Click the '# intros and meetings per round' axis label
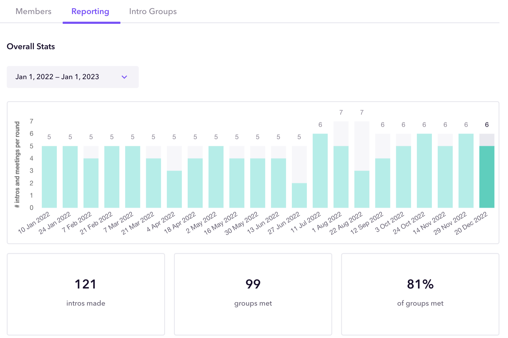Screen dimensions: 508x338 pyautogui.click(x=17, y=165)
